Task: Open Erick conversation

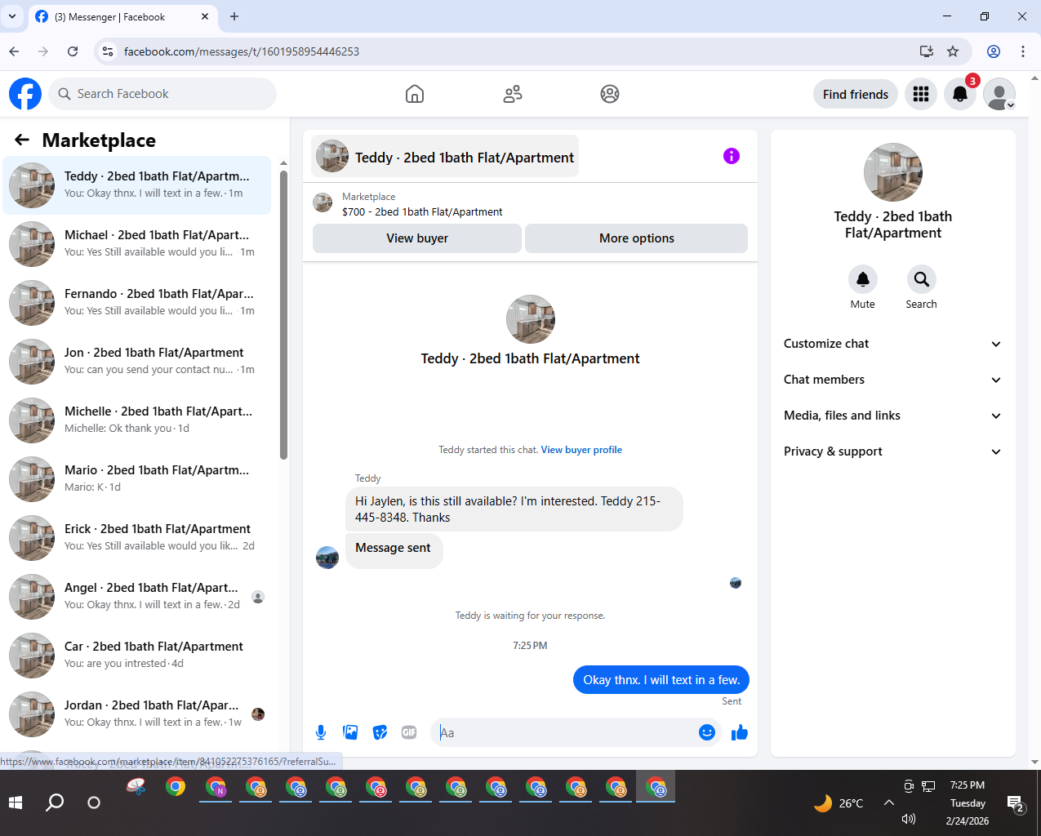Action: tap(137, 538)
